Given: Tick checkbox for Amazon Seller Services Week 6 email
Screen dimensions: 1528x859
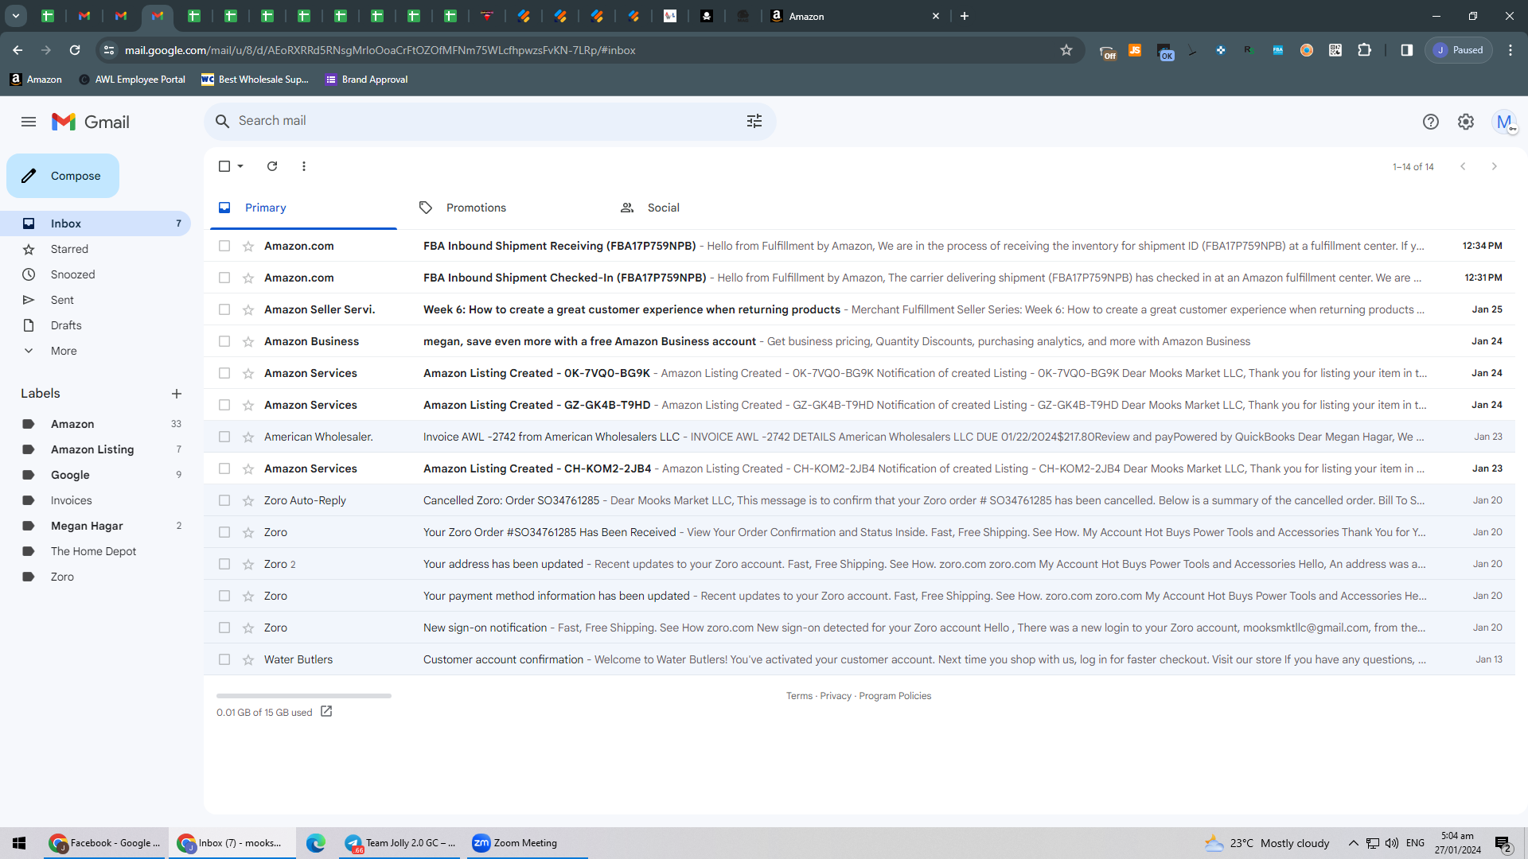Looking at the screenshot, I should pyautogui.click(x=224, y=309).
